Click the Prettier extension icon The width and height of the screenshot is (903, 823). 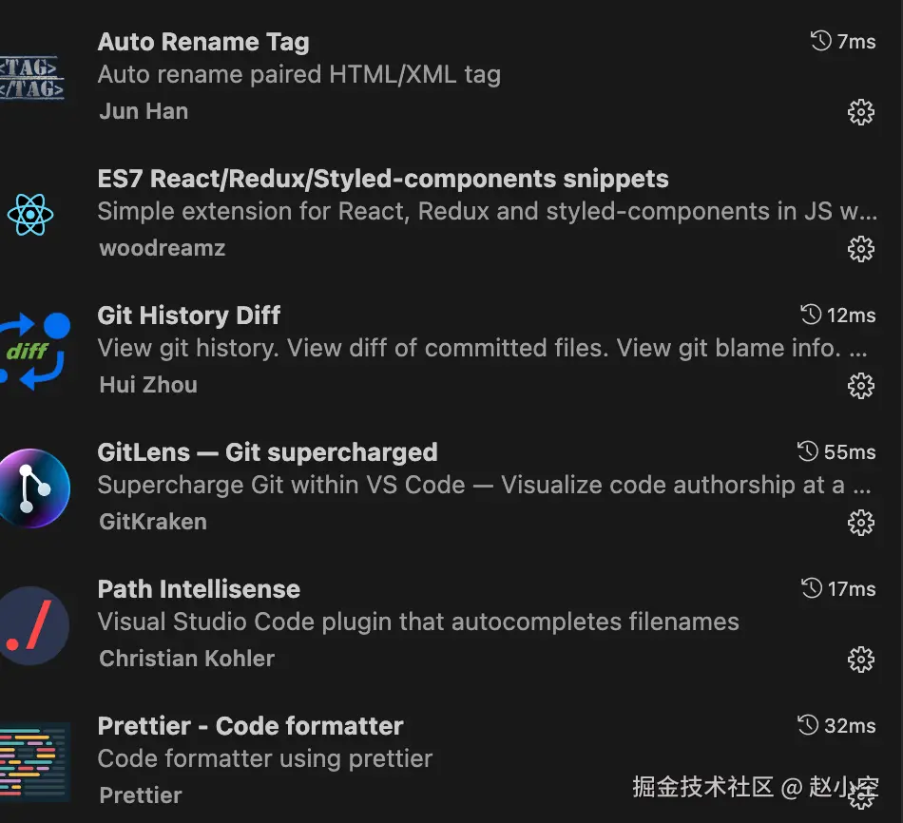click(34, 761)
